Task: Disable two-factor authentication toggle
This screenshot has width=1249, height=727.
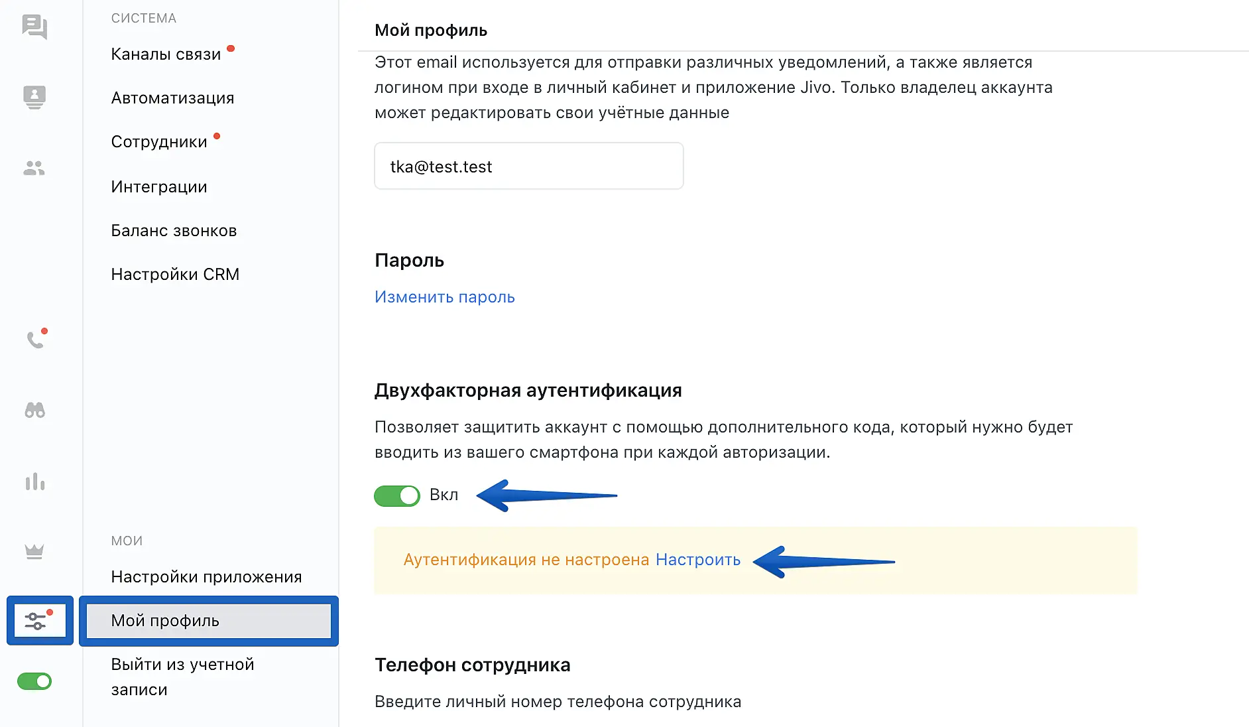Action: (397, 496)
